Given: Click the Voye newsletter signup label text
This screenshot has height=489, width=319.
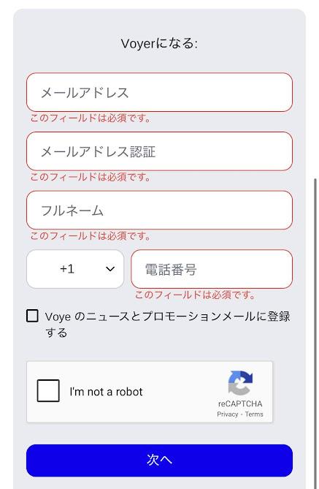Looking at the screenshot, I should tap(168, 325).
